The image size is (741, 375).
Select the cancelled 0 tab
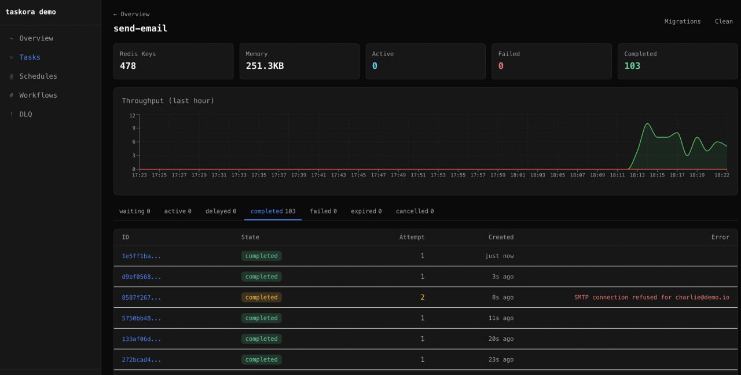click(414, 211)
